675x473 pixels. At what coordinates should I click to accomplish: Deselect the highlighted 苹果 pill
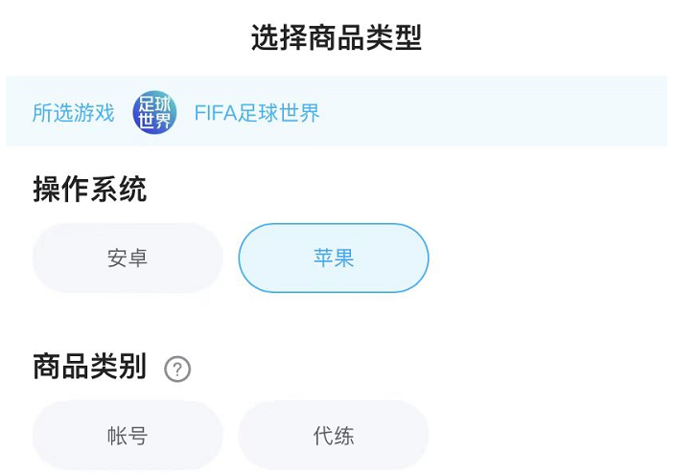(334, 259)
